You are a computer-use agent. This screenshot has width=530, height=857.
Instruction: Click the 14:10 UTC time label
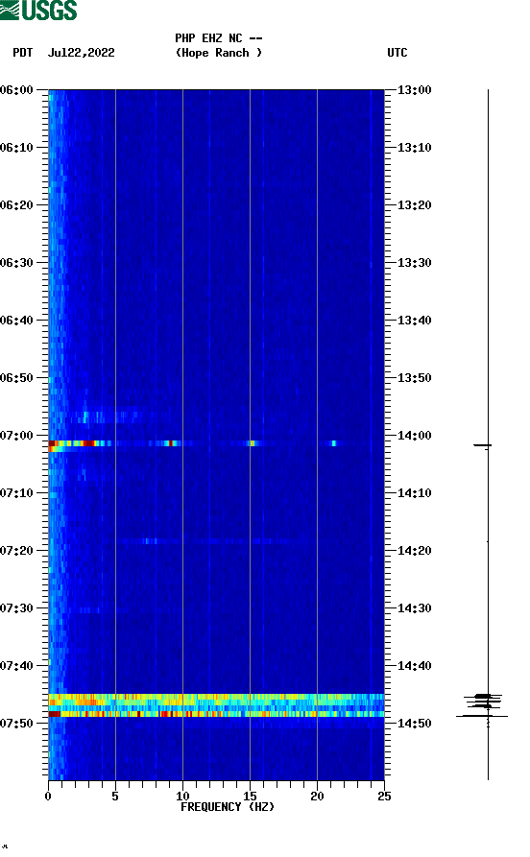[415, 493]
